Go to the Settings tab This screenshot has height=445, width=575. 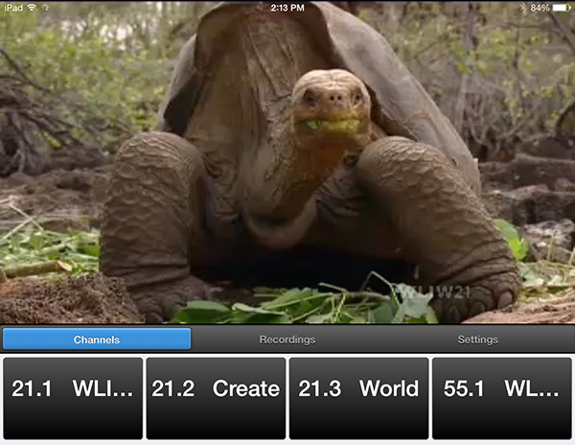tap(477, 340)
